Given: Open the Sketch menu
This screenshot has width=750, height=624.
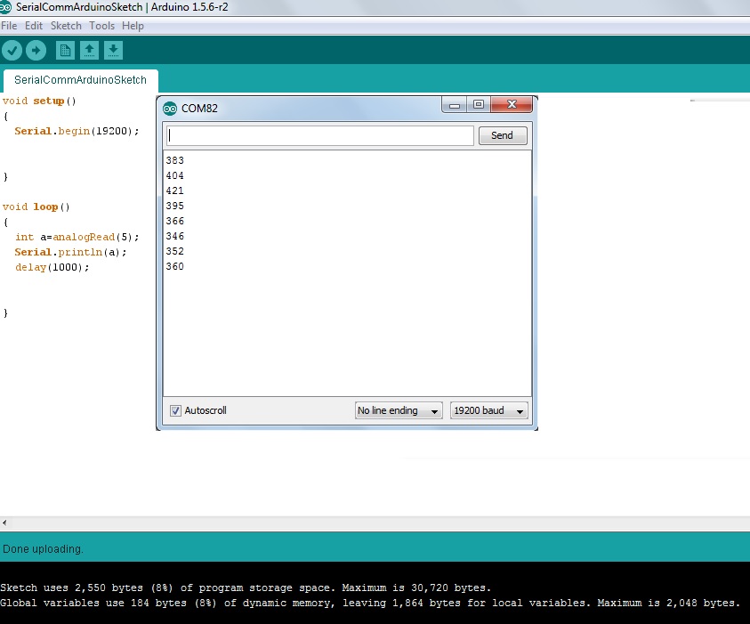Looking at the screenshot, I should 66,26.
